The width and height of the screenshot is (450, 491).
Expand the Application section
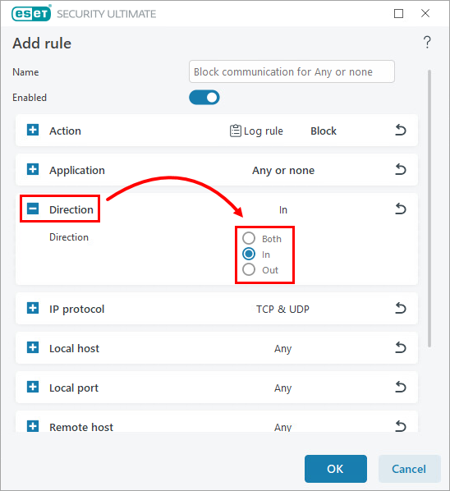pyautogui.click(x=33, y=169)
